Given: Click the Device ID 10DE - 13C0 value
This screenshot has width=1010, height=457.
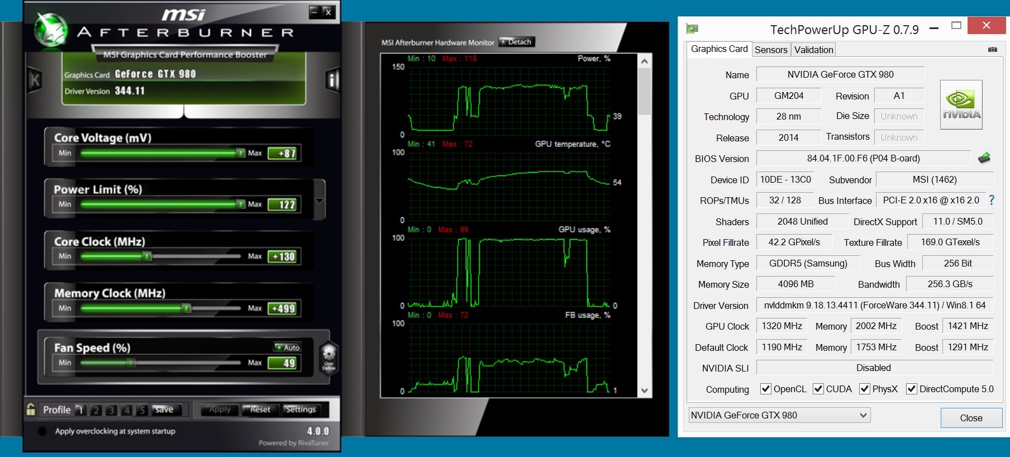Looking at the screenshot, I should click(785, 179).
